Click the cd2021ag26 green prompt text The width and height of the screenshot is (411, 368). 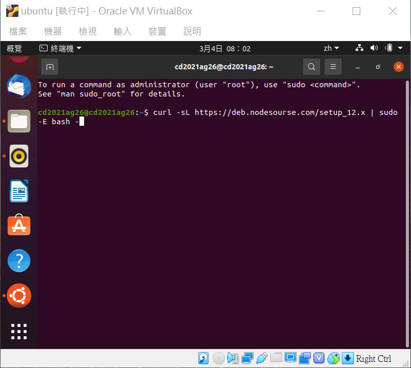(86, 112)
